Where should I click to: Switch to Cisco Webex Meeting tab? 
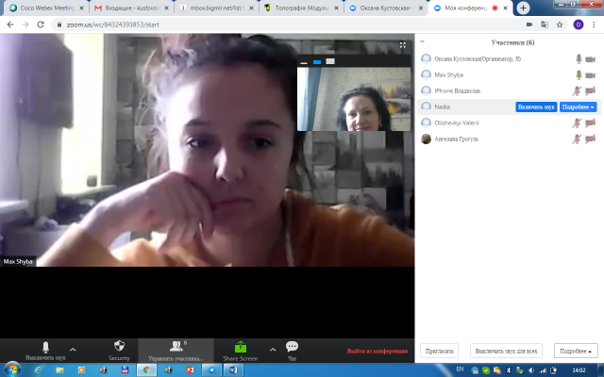tap(47, 8)
